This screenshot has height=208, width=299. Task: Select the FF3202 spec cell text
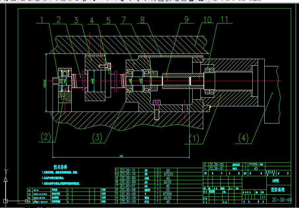(256, 164)
